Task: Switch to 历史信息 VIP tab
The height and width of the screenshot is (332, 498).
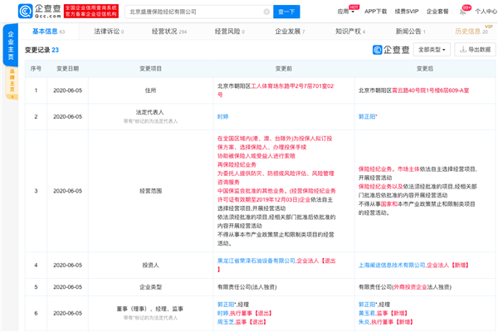Action: pyautogui.click(x=471, y=32)
